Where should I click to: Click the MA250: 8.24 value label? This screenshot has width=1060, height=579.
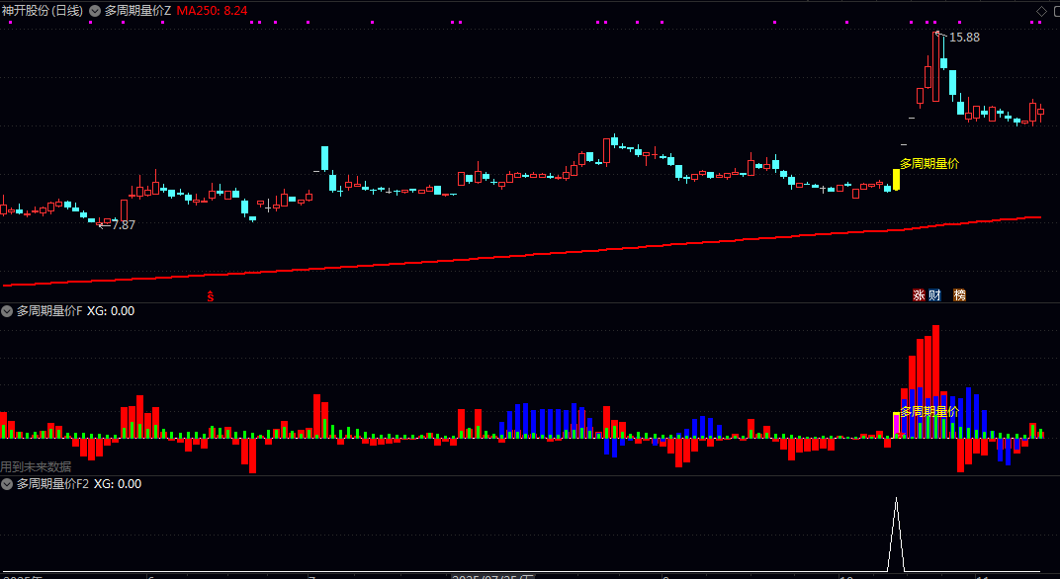pos(213,11)
